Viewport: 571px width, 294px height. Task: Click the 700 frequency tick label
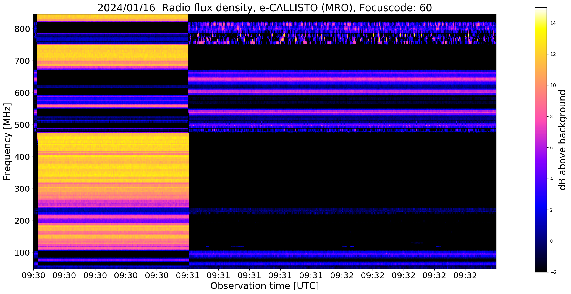point(22,61)
